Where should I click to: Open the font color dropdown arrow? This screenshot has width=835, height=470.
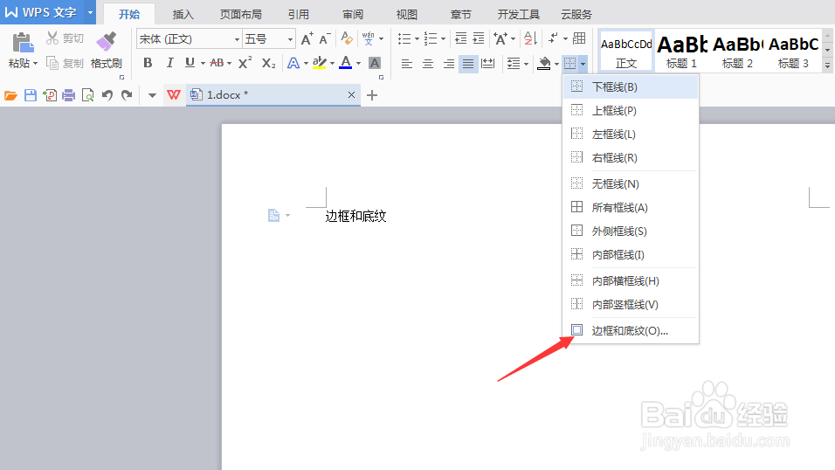tap(358, 64)
